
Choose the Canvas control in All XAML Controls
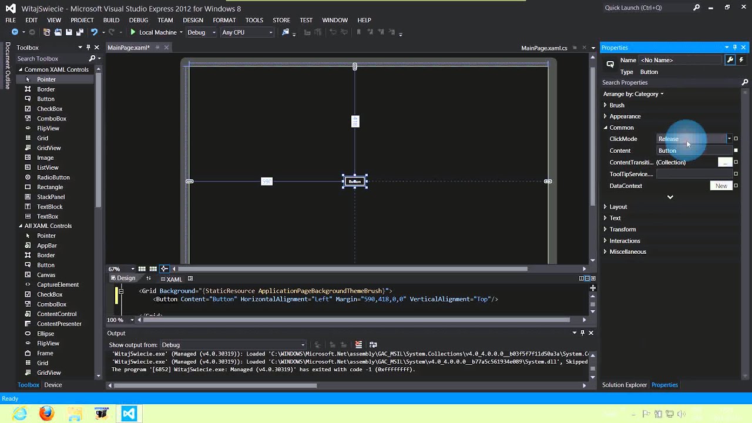[46, 275]
